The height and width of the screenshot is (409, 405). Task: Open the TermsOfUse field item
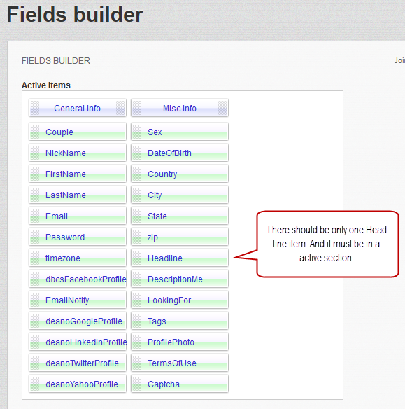click(x=180, y=363)
